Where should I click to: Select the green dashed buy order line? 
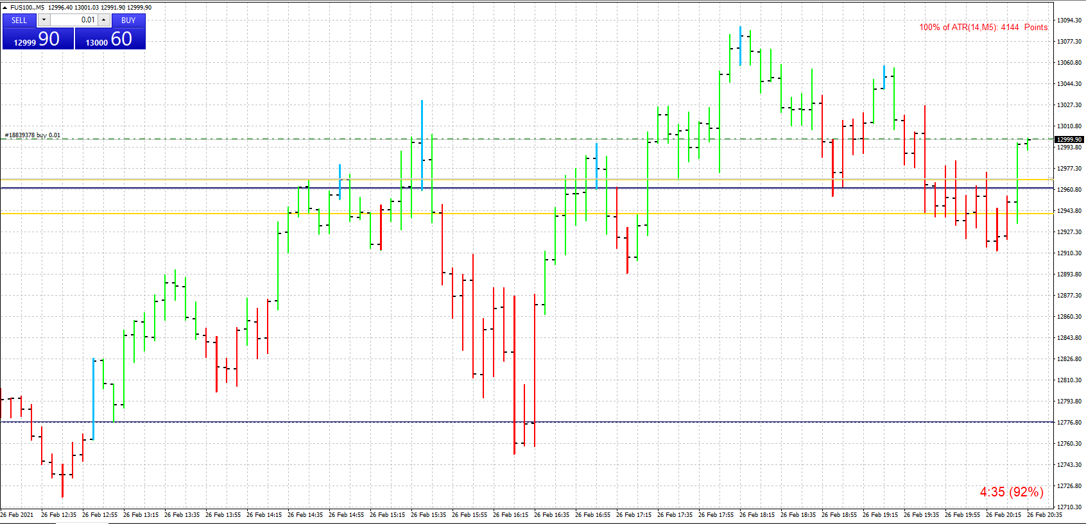526,139
